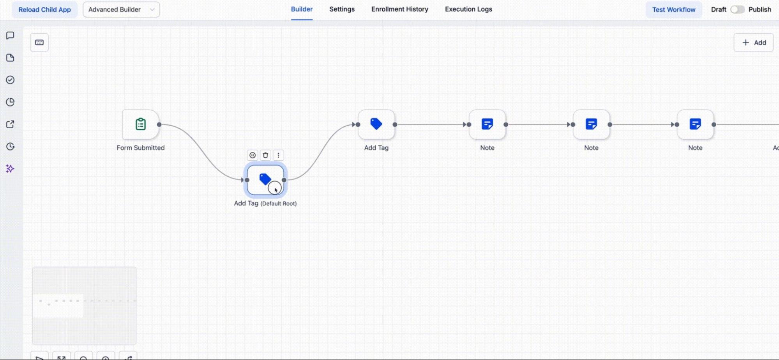779x360 pixels.
Task: Click the Test Workflow button
Action: [673, 9]
